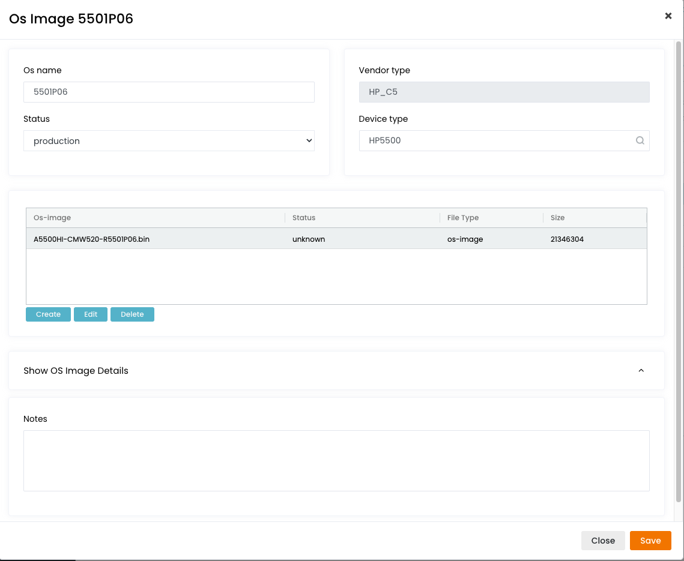The width and height of the screenshot is (684, 561).
Task: Click the Delete button
Action: click(x=132, y=314)
